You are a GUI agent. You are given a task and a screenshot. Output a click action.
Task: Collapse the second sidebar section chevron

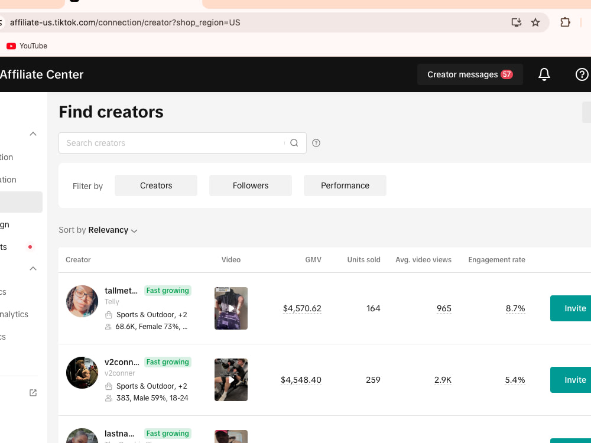tap(33, 269)
